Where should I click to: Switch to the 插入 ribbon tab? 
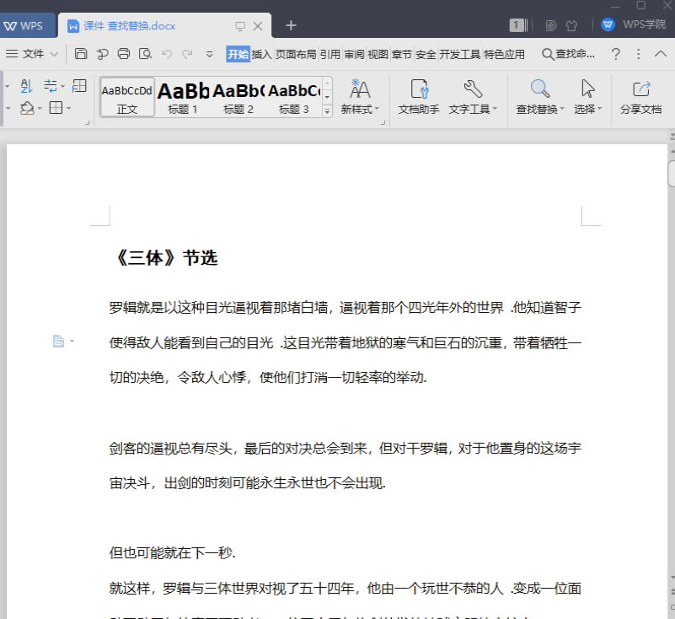click(x=262, y=54)
